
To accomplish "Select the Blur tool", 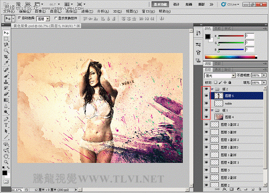I will (6, 106).
